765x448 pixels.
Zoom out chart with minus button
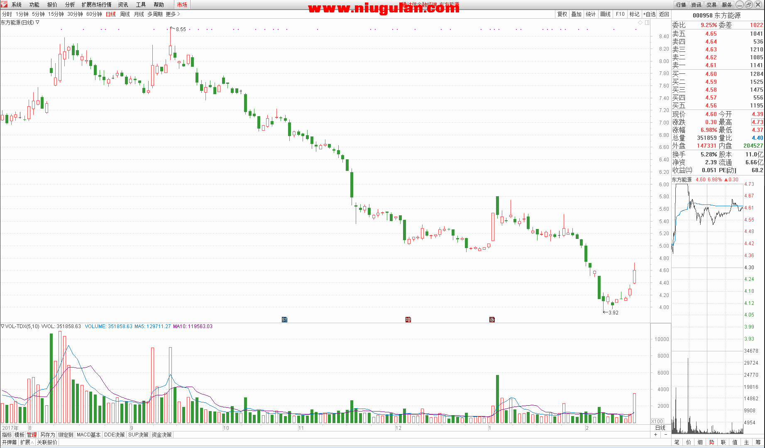[x=666, y=435]
